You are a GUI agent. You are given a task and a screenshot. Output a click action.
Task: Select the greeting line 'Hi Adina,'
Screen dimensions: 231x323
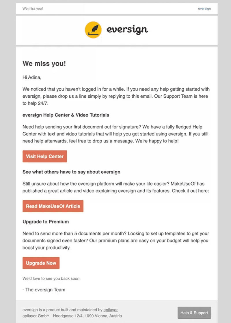[x=32, y=77]
